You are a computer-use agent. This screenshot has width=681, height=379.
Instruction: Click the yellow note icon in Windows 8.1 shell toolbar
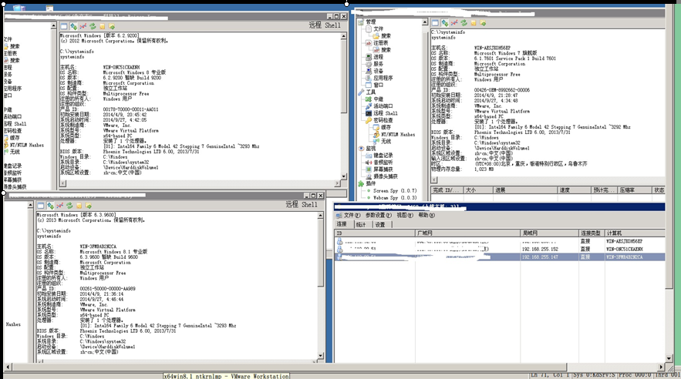click(79, 206)
